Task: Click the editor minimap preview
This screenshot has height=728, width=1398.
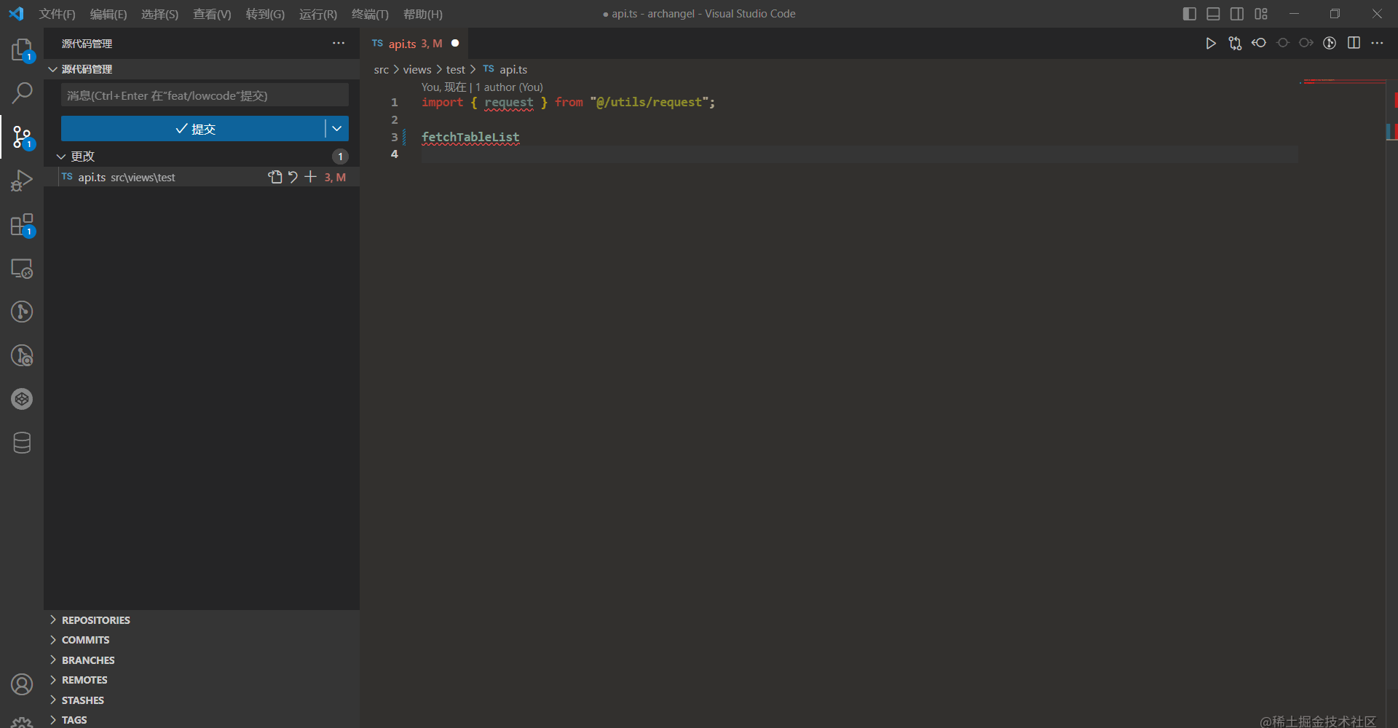Action: [1341, 82]
